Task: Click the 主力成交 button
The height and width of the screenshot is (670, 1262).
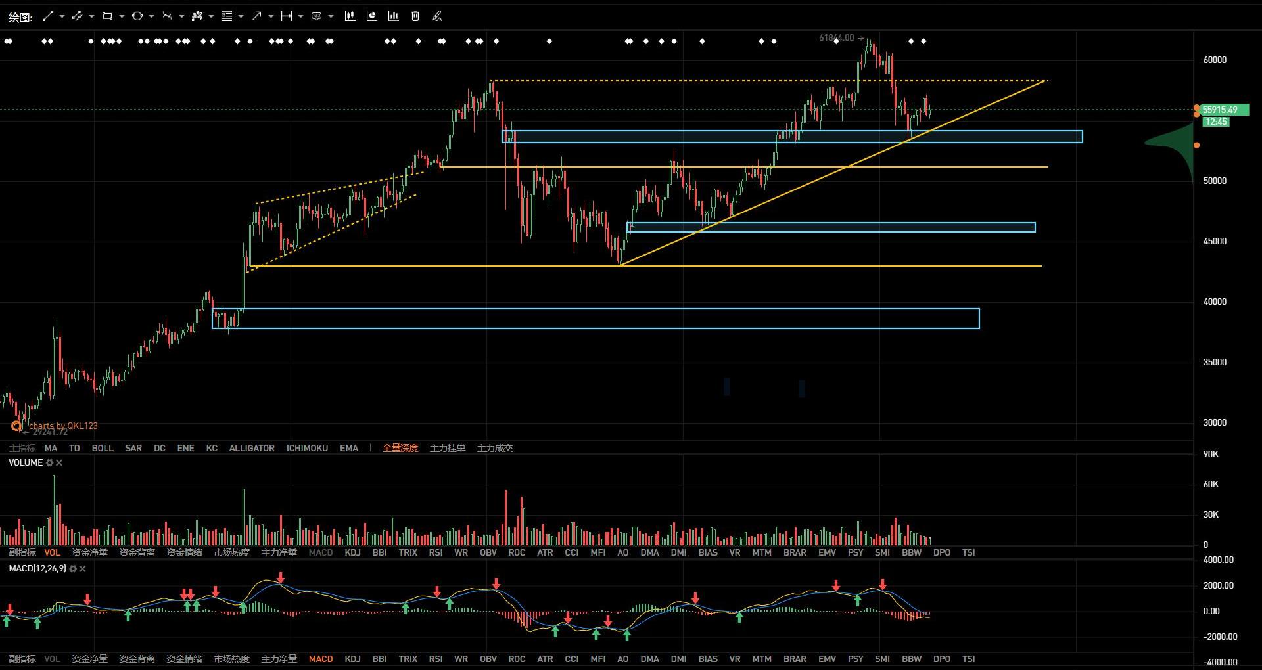Action: [494, 448]
